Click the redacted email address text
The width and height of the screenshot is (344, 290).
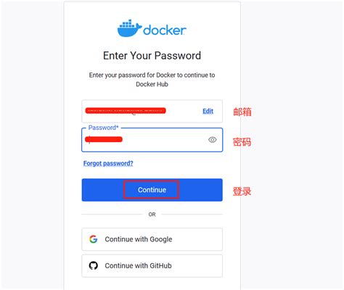pyautogui.click(x=126, y=111)
